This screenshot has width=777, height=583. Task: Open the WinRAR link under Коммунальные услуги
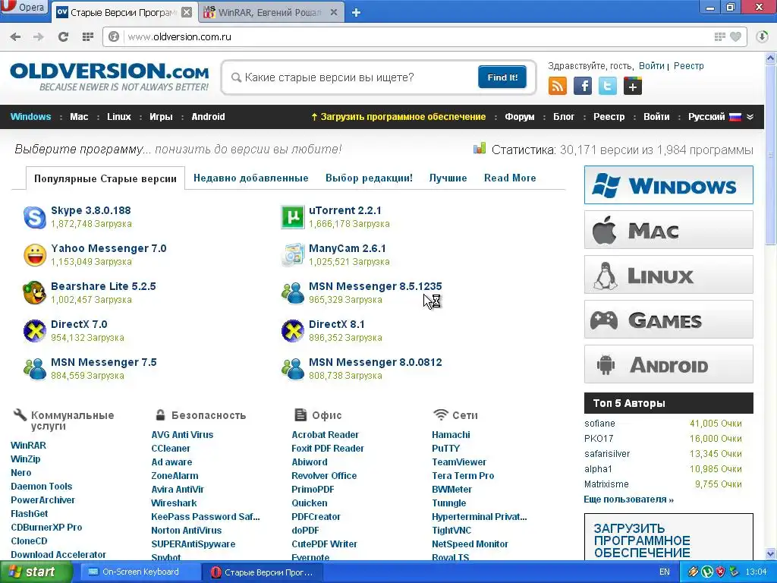[x=28, y=445]
